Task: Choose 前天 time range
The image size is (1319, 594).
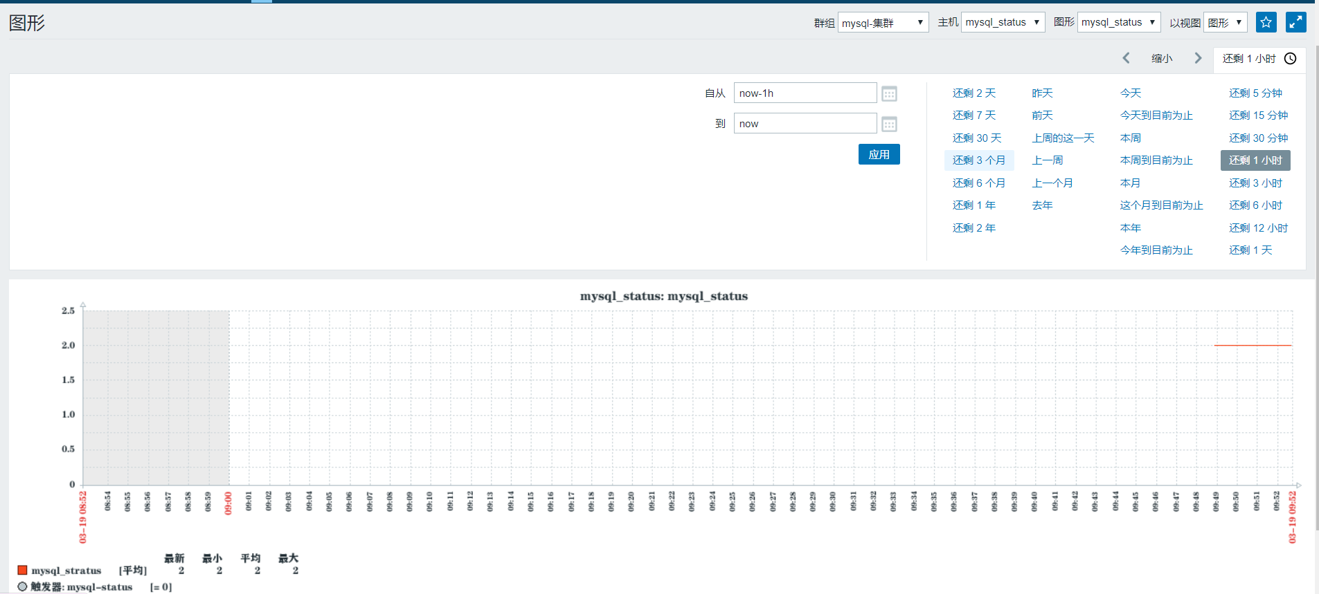Action: 1042,115
